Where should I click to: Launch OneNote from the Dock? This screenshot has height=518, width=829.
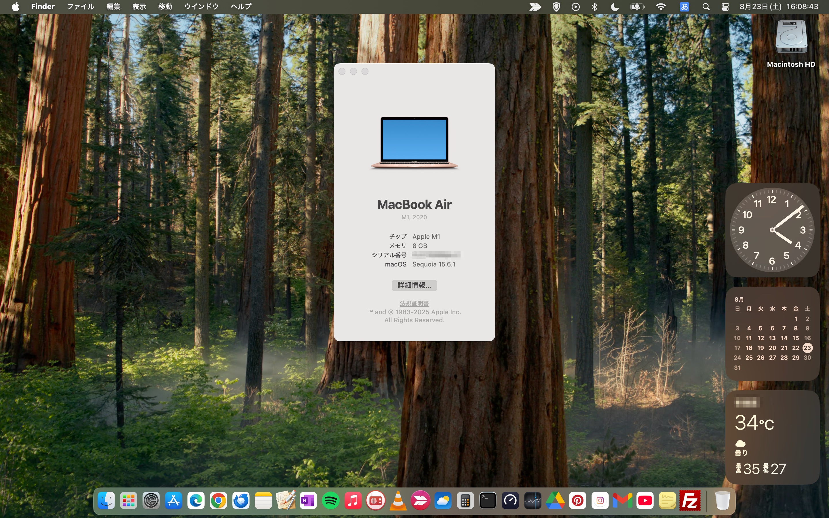point(308,501)
